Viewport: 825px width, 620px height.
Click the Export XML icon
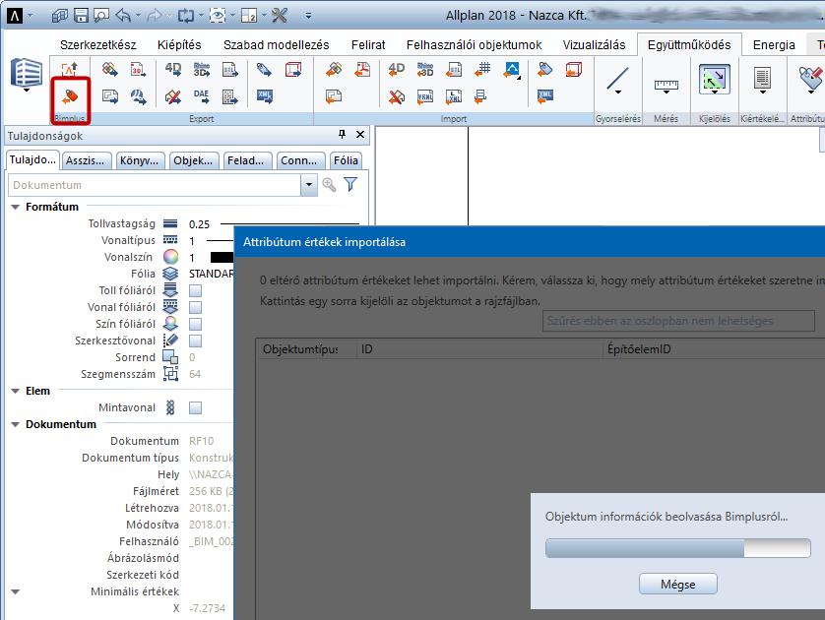(x=265, y=96)
